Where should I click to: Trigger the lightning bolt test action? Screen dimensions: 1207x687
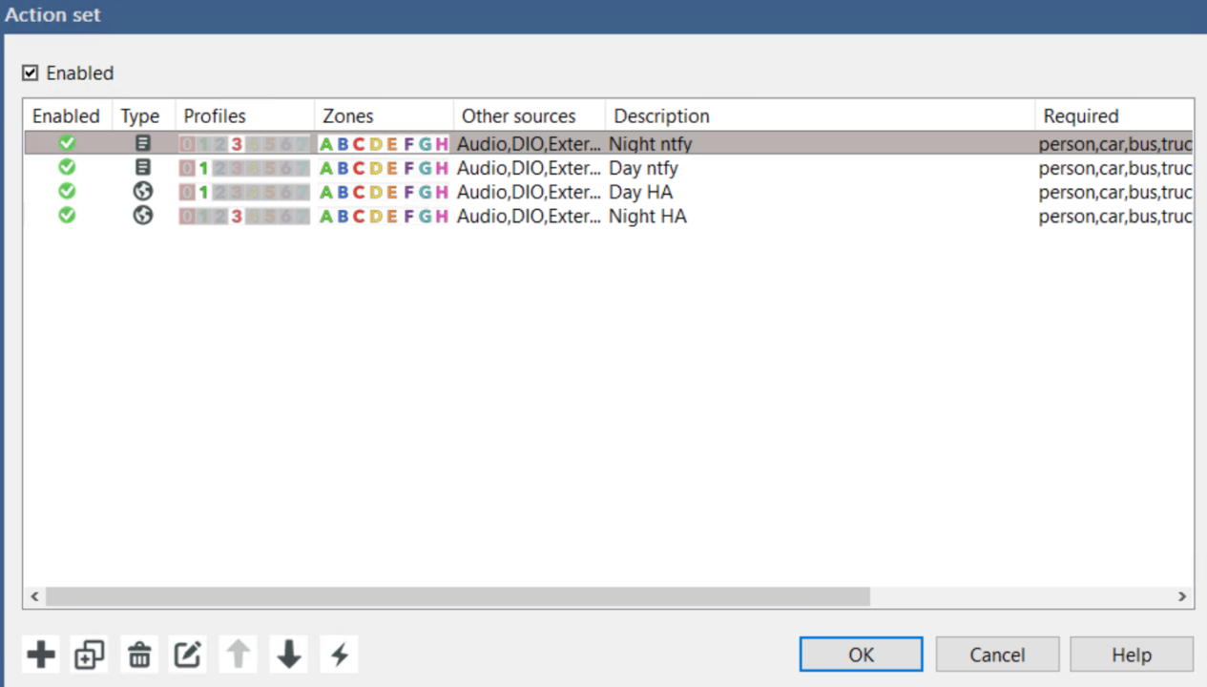(339, 654)
